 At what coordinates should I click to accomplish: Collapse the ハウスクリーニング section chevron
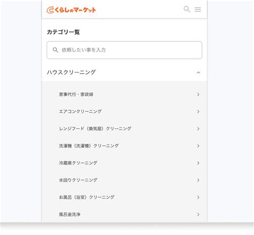(x=198, y=73)
